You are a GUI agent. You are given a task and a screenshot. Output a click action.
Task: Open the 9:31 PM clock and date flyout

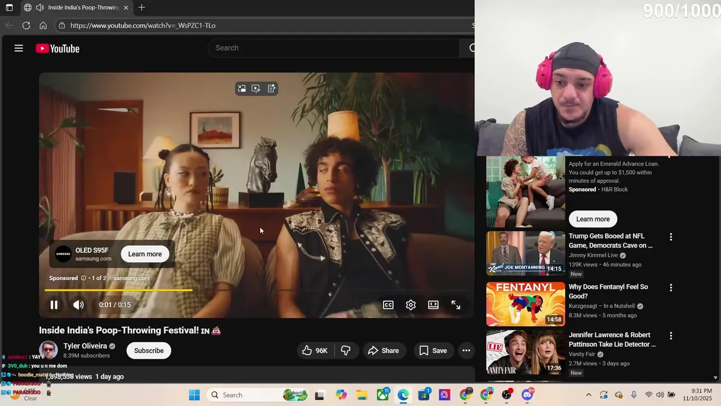(x=697, y=395)
